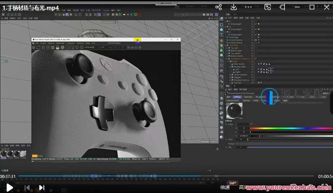
Task: Click the Noise shader icon at bottom left
Action: pos(34,156)
